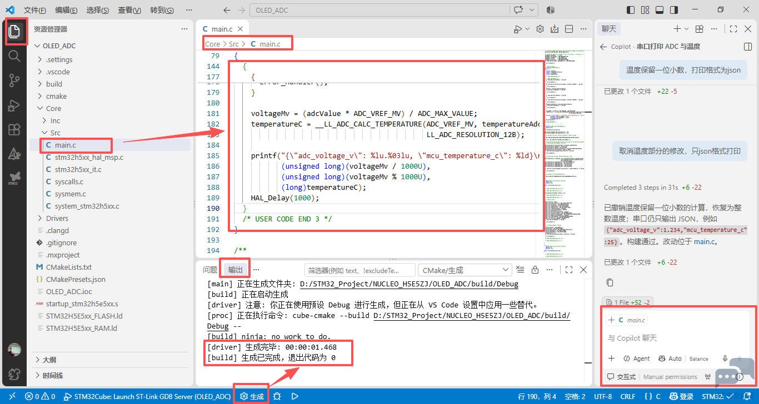Type in the output filter box
Viewport: 759px width, 404px height.
pyautogui.click(x=359, y=270)
